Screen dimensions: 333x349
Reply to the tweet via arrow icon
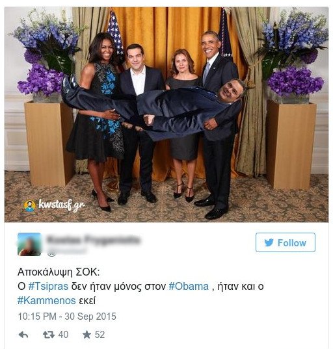coord(23,335)
